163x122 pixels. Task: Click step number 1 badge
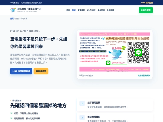82,103
